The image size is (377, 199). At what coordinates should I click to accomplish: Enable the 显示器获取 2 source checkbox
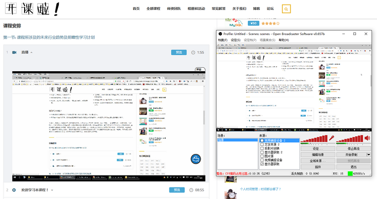pyautogui.click(x=262, y=152)
